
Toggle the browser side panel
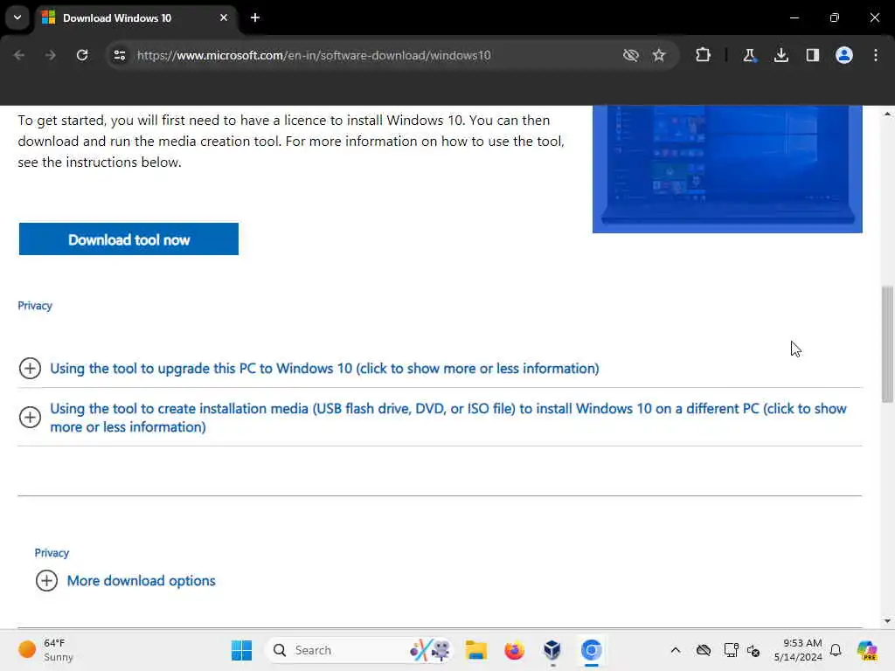pos(812,55)
